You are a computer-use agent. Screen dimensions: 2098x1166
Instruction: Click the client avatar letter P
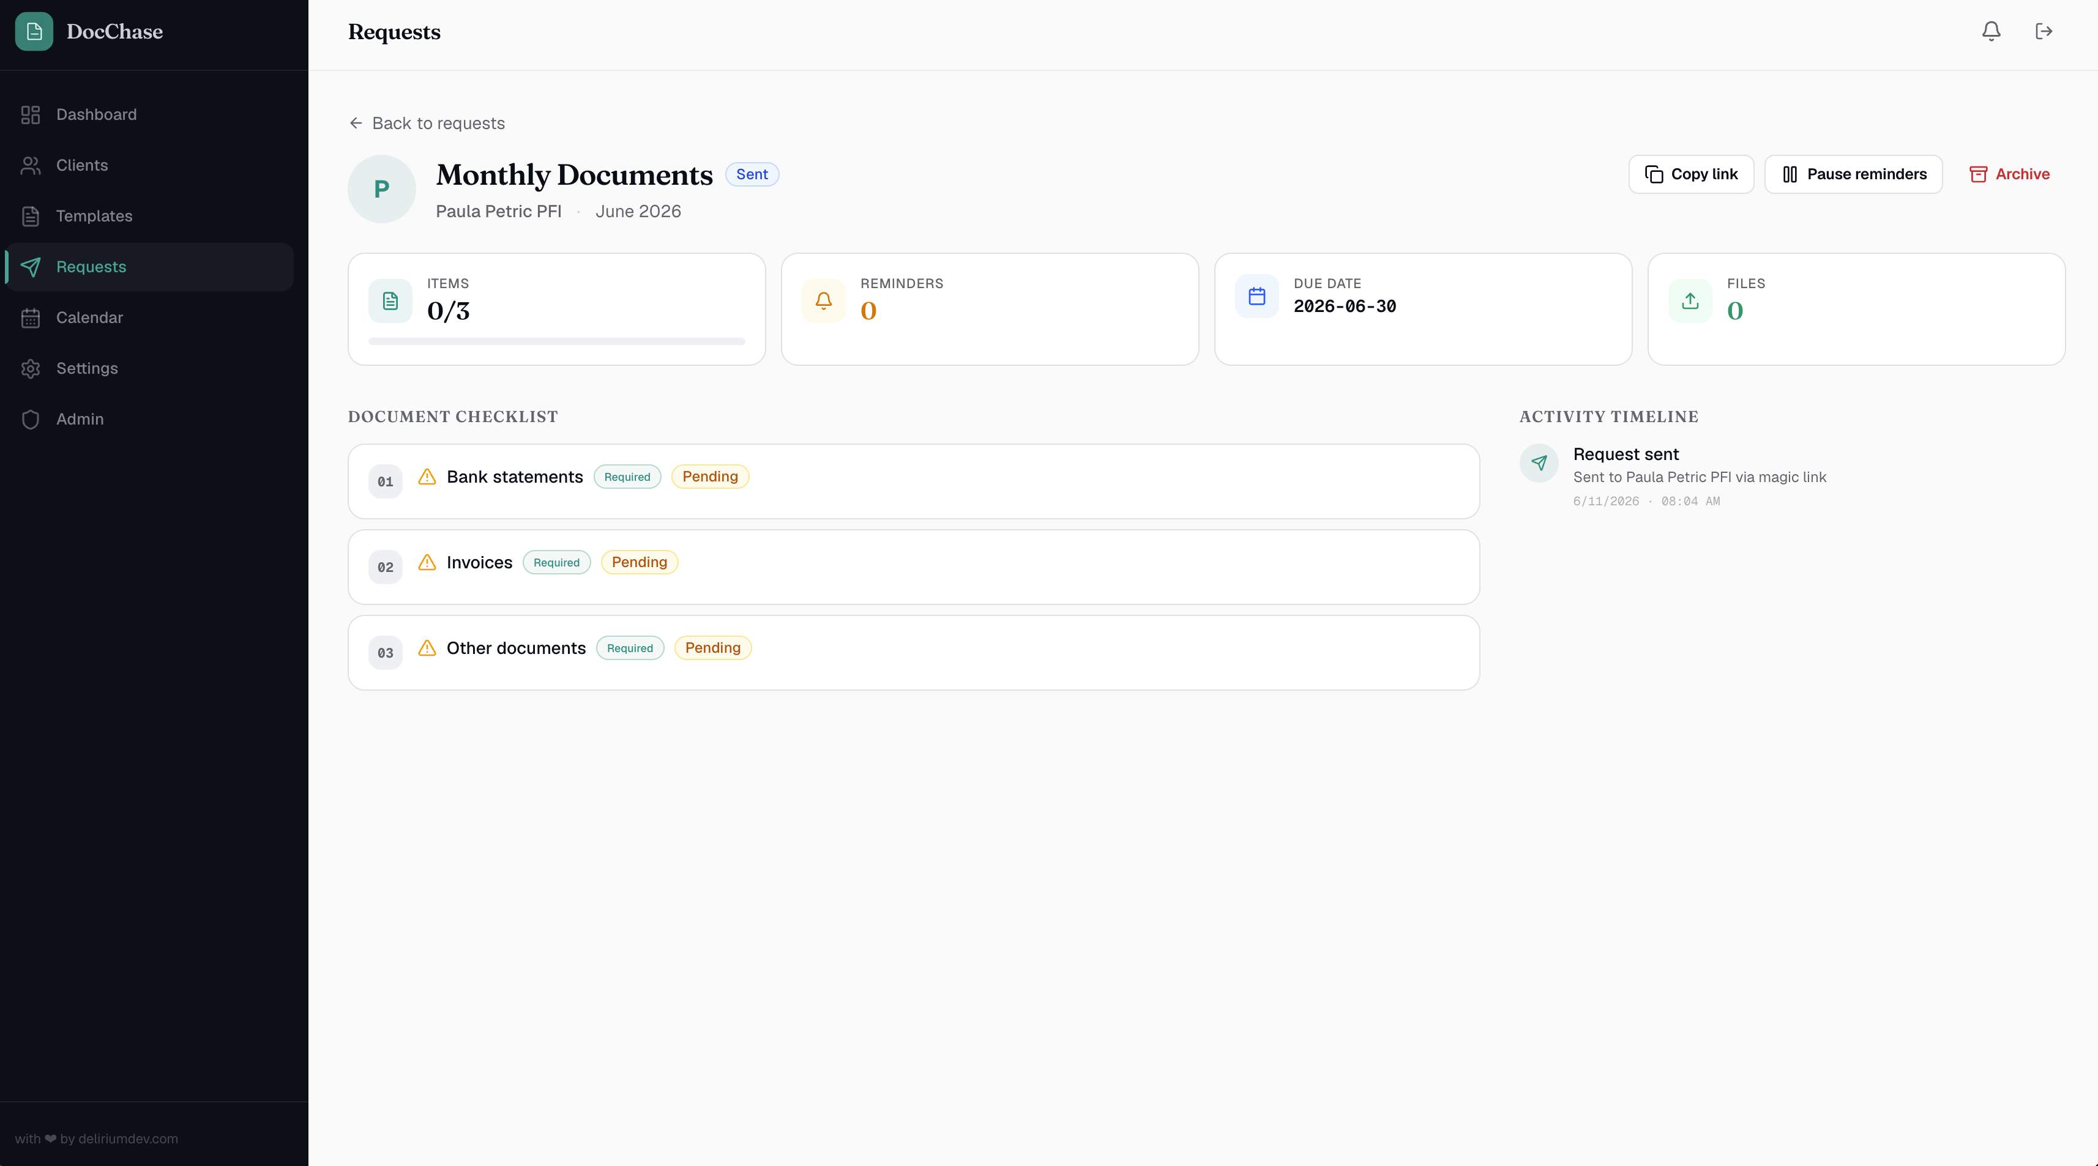coord(381,189)
